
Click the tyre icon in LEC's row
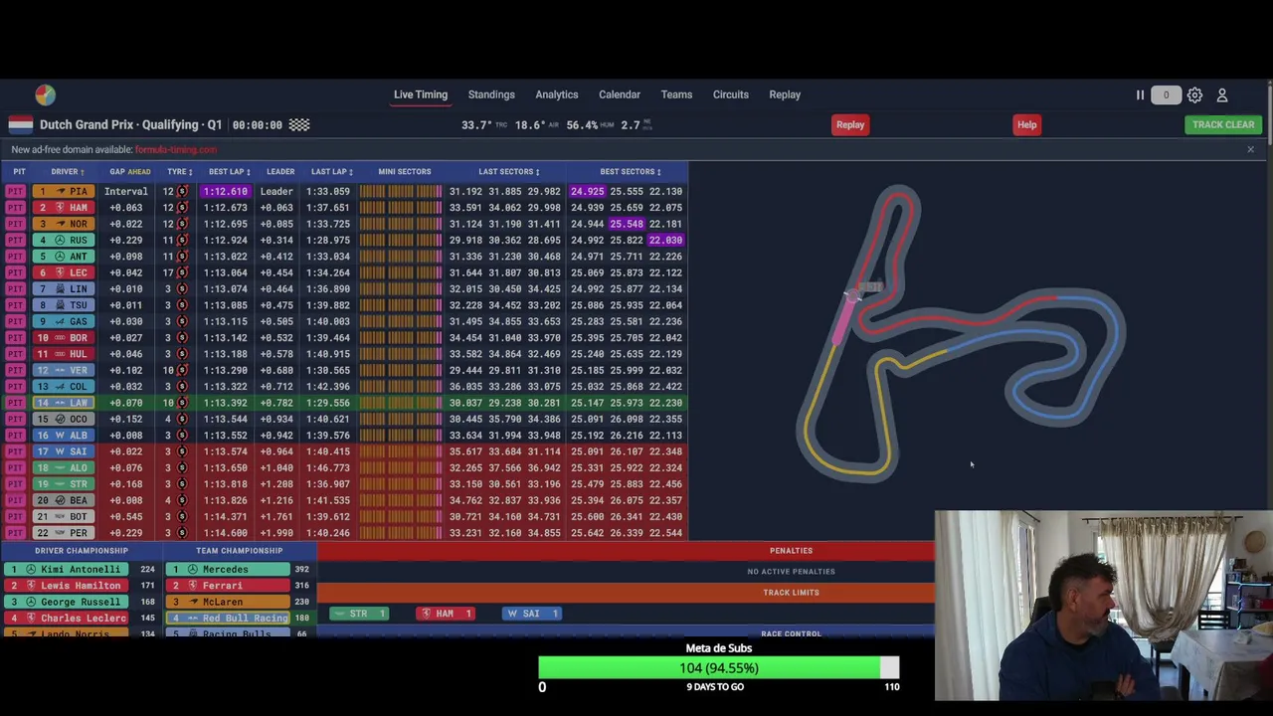182,272
